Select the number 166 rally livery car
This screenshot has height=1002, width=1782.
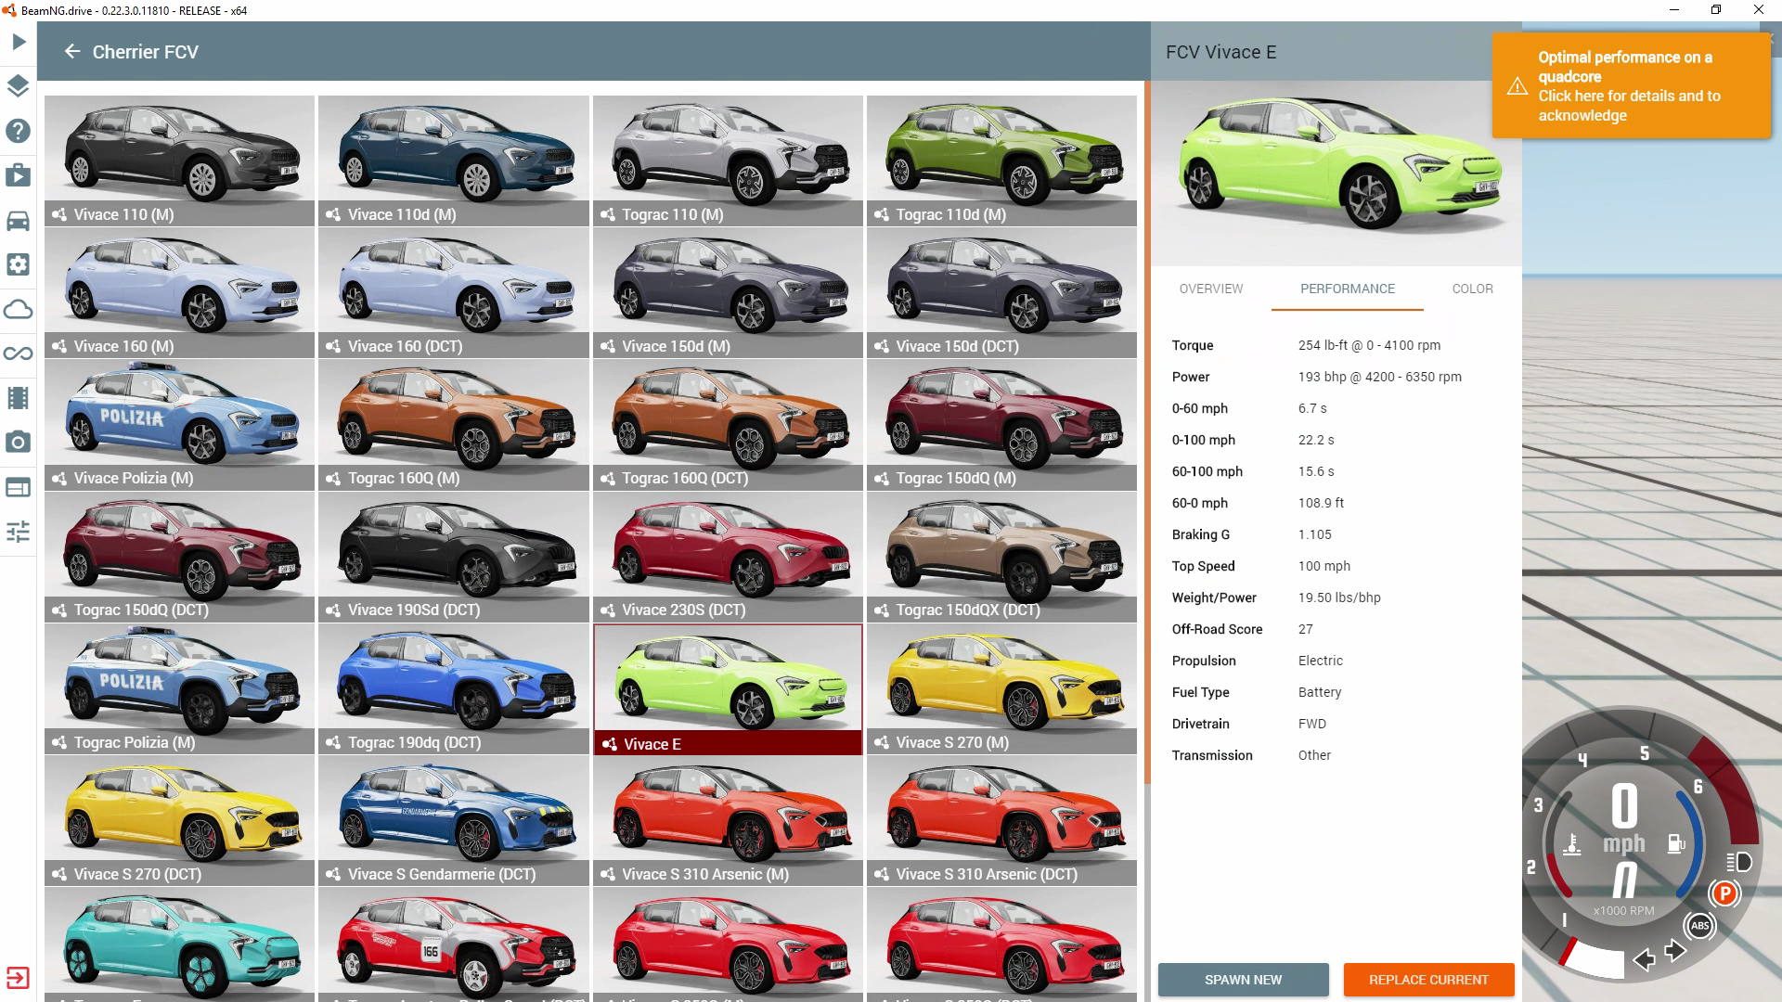tap(454, 944)
